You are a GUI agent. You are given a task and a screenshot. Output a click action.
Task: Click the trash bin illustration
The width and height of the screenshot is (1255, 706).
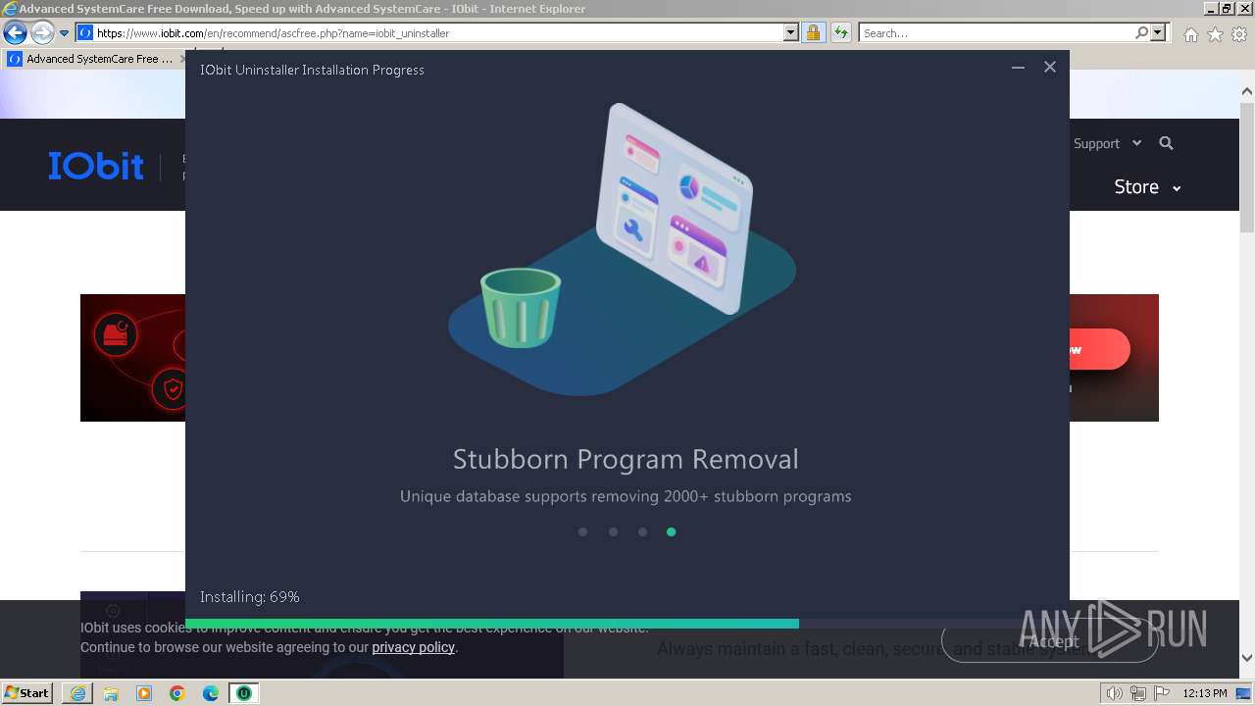click(521, 307)
